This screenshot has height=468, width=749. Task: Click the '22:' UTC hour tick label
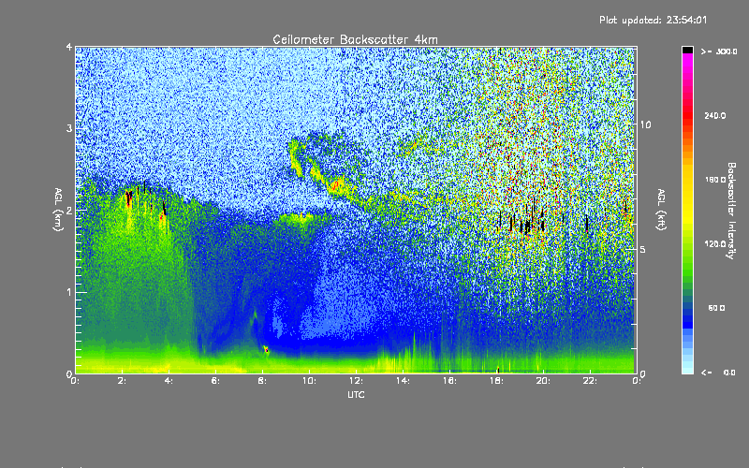590,381
